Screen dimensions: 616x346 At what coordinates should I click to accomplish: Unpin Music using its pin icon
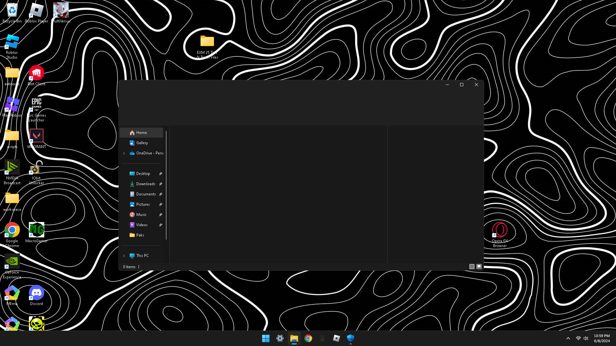[x=160, y=215]
